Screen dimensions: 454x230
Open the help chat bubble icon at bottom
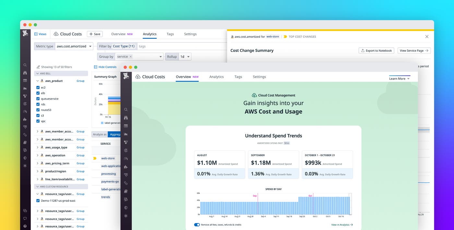point(25,218)
